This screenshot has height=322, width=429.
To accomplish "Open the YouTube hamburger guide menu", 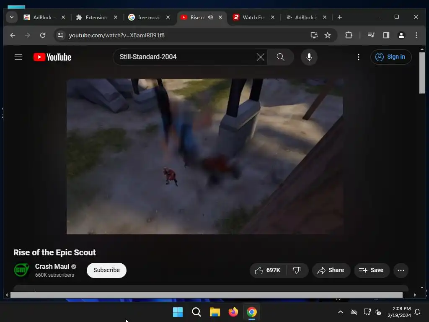I will coord(18,57).
